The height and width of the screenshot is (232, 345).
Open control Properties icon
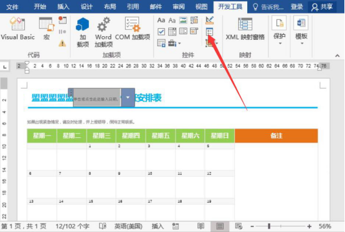click(x=209, y=32)
